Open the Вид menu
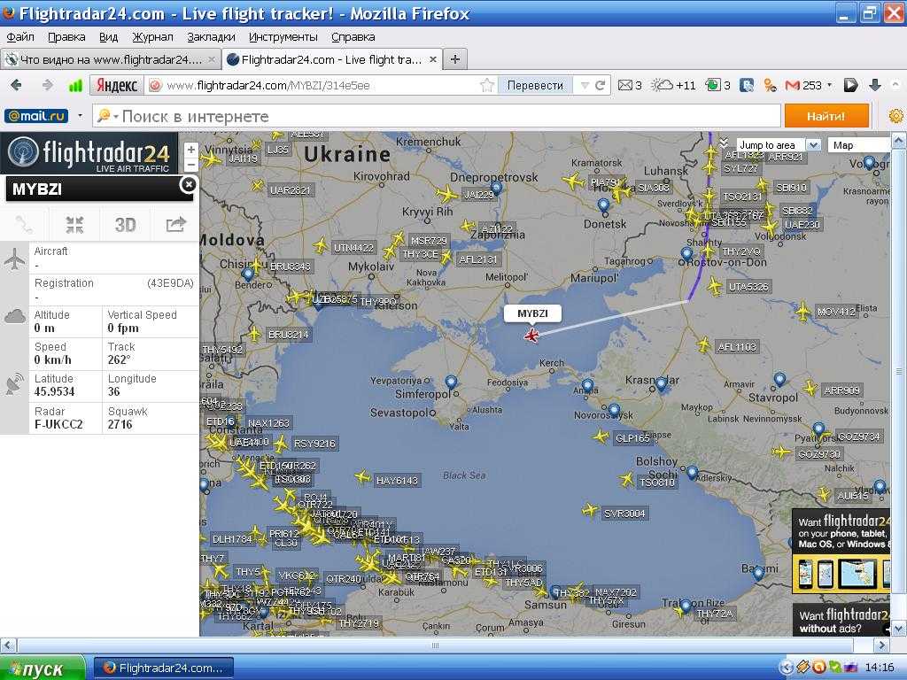Image resolution: width=907 pixels, height=680 pixels. (108, 37)
